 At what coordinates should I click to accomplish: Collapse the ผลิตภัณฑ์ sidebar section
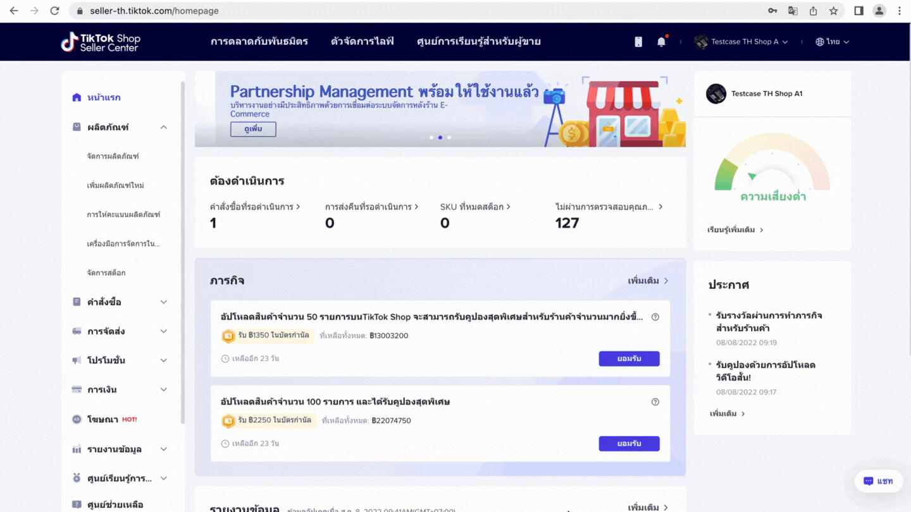pos(163,127)
